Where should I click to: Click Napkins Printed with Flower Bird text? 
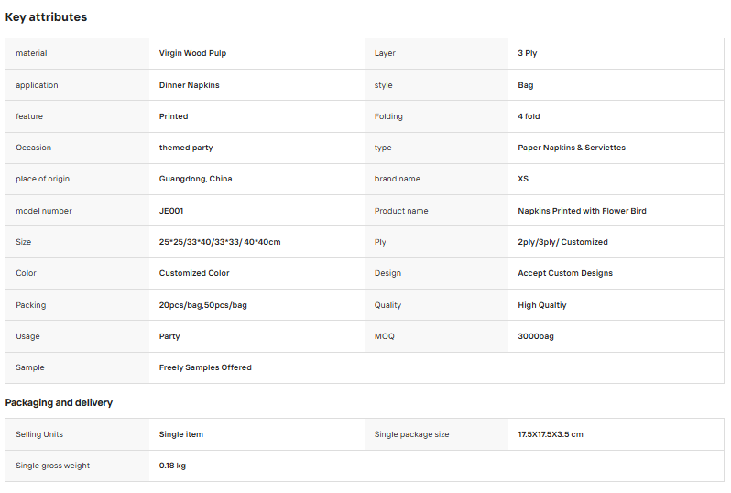pos(582,211)
